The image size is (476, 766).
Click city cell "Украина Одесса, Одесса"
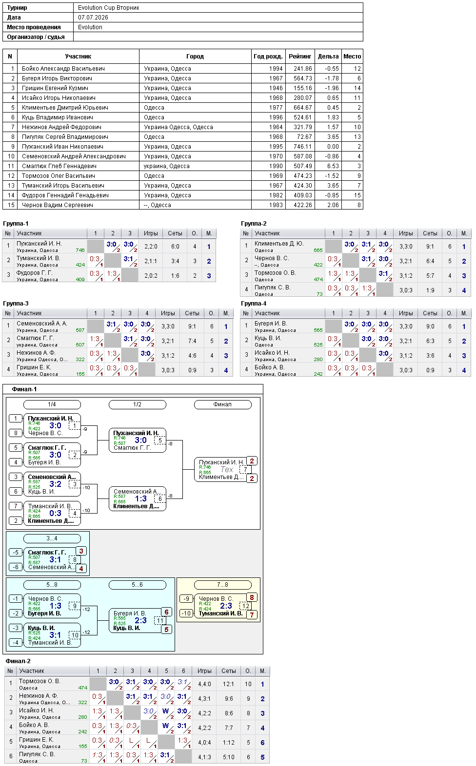tap(178, 127)
